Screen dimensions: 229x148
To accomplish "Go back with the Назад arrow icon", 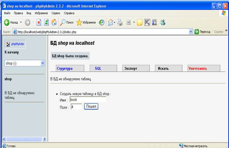I will coord(7,22).
